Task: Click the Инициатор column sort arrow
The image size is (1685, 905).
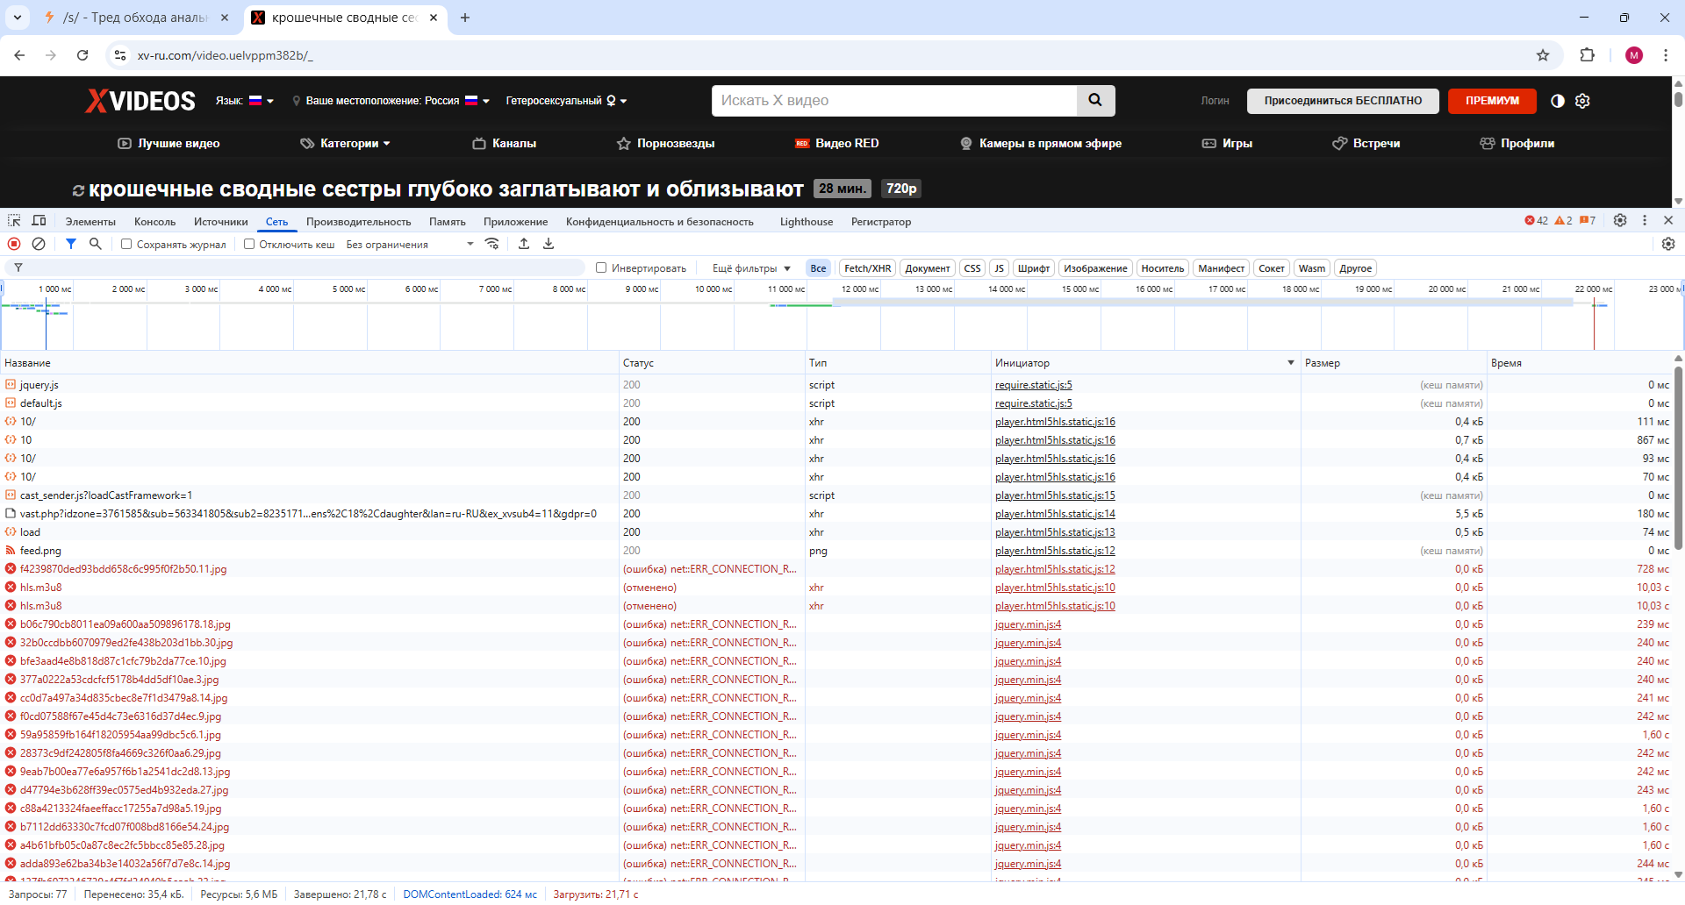Action: pos(1291,363)
